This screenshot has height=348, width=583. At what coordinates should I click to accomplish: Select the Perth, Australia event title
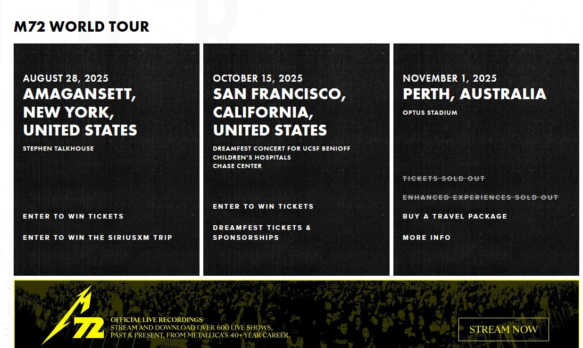[475, 94]
